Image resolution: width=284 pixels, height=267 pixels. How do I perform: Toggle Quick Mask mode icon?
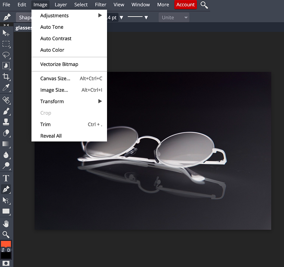[x=6, y=263]
